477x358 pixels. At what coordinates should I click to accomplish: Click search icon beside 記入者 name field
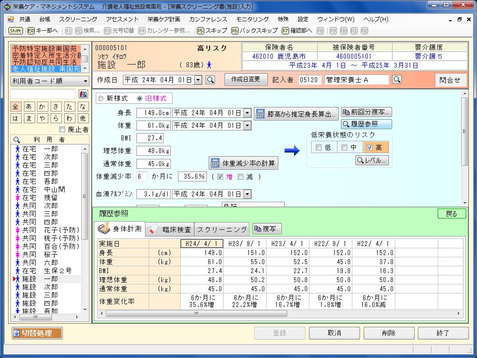pos(397,80)
